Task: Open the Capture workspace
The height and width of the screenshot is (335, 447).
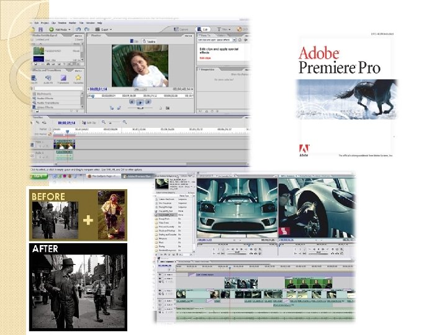Action: [181, 29]
